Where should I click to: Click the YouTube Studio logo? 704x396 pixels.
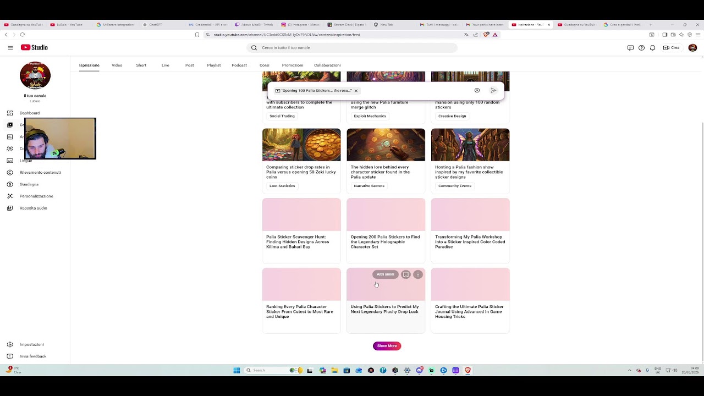pos(35,48)
